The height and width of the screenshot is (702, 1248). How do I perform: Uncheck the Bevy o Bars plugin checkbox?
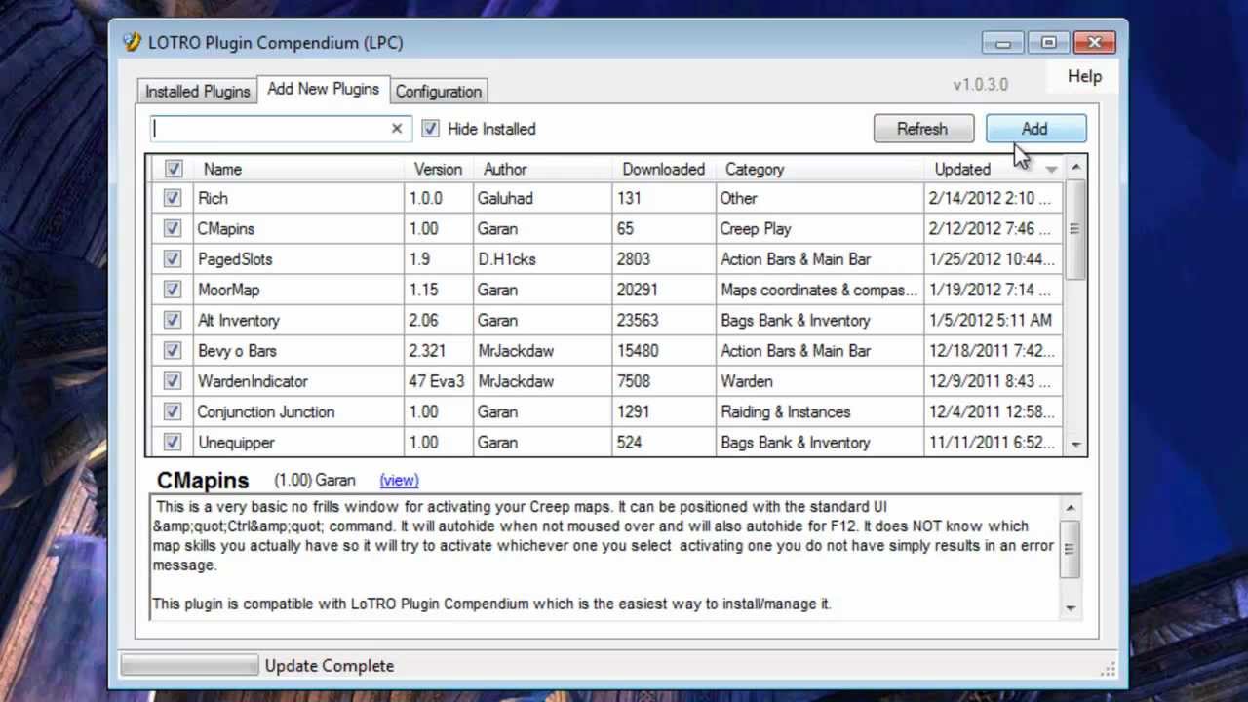173,351
